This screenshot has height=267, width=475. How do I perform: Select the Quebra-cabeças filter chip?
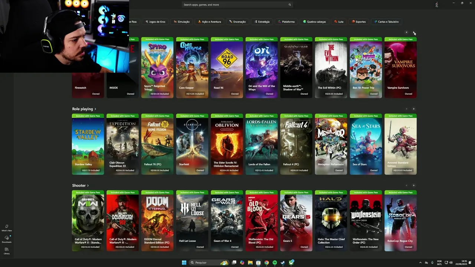[314, 22]
